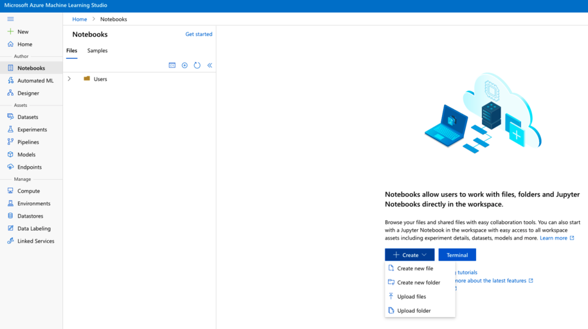Switch to the Samples tab
Image resolution: width=588 pixels, height=329 pixels.
(97, 50)
